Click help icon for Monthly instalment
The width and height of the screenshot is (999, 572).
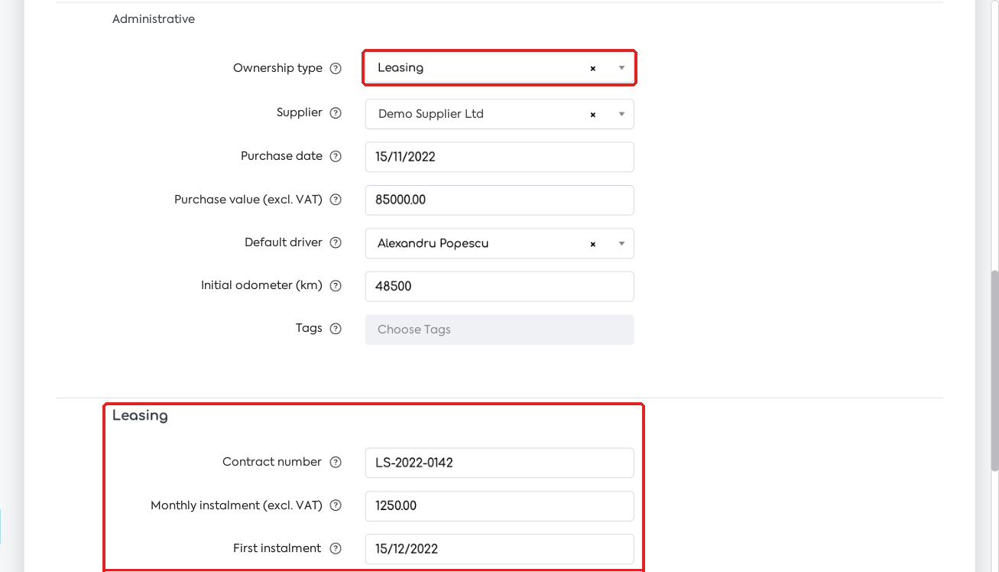(336, 505)
